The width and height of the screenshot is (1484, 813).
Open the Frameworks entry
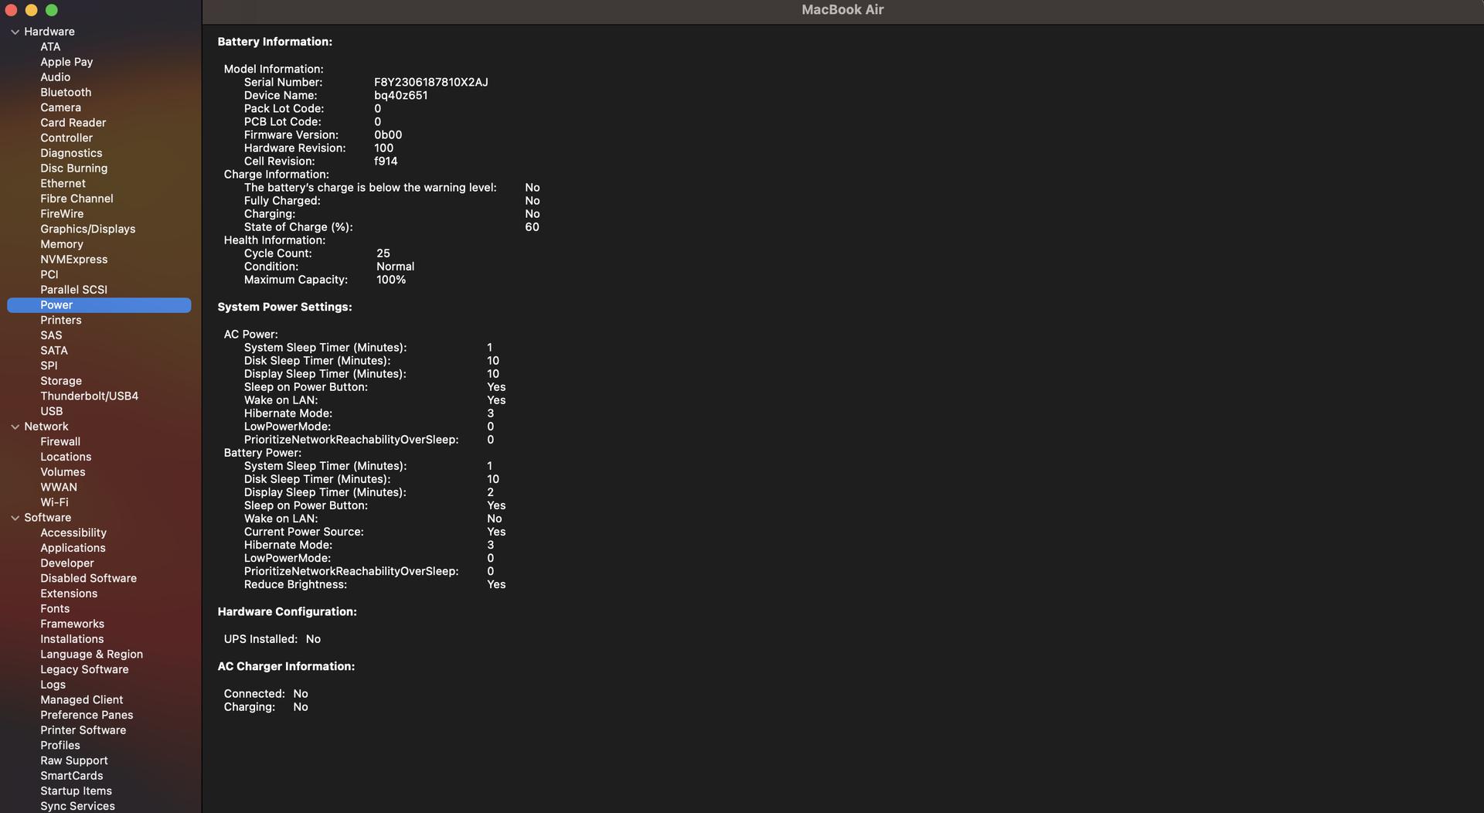click(x=73, y=624)
